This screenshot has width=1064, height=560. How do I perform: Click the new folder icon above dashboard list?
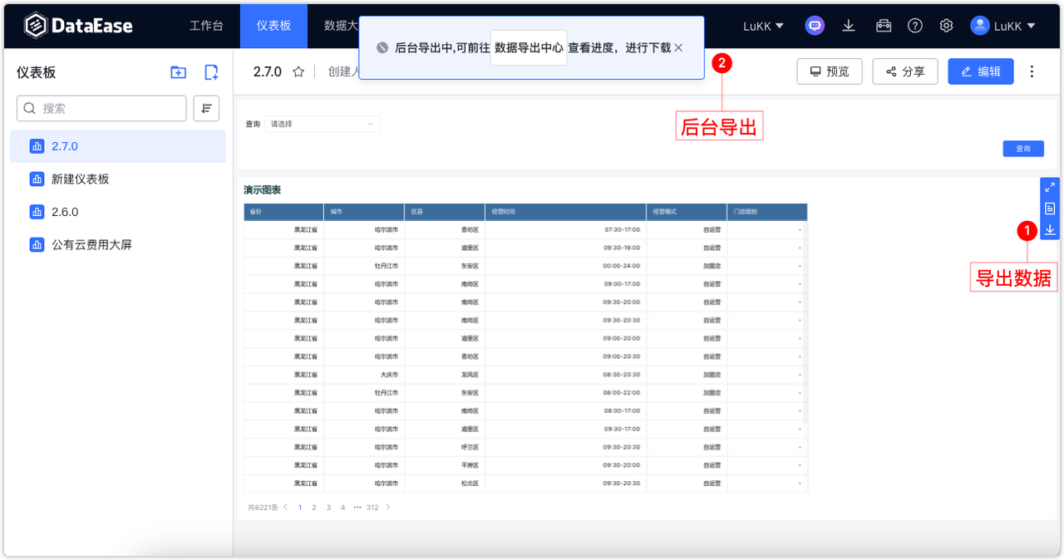177,72
